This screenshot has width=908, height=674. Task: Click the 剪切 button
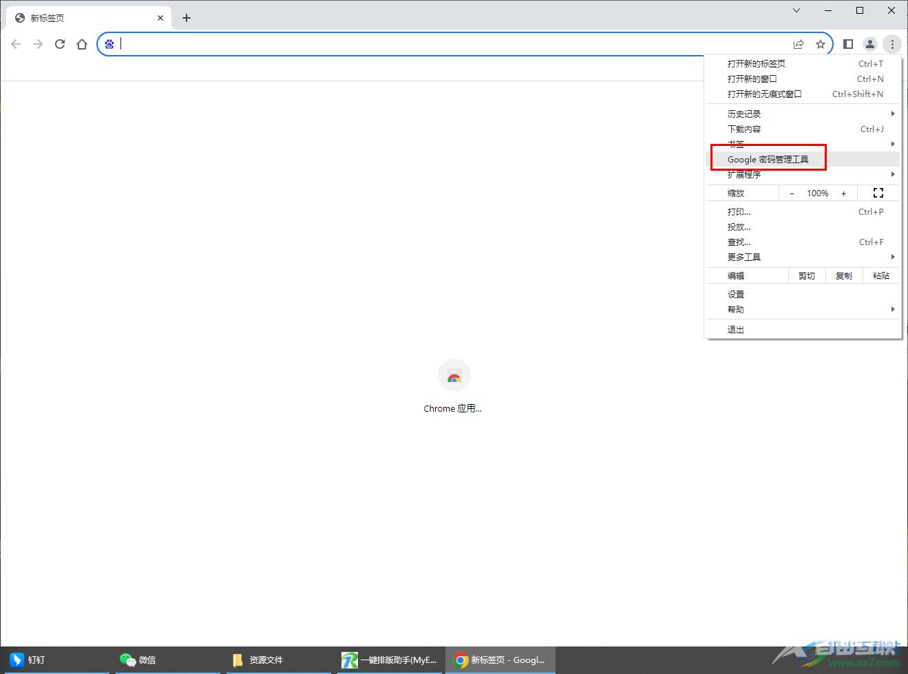click(x=807, y=276)
